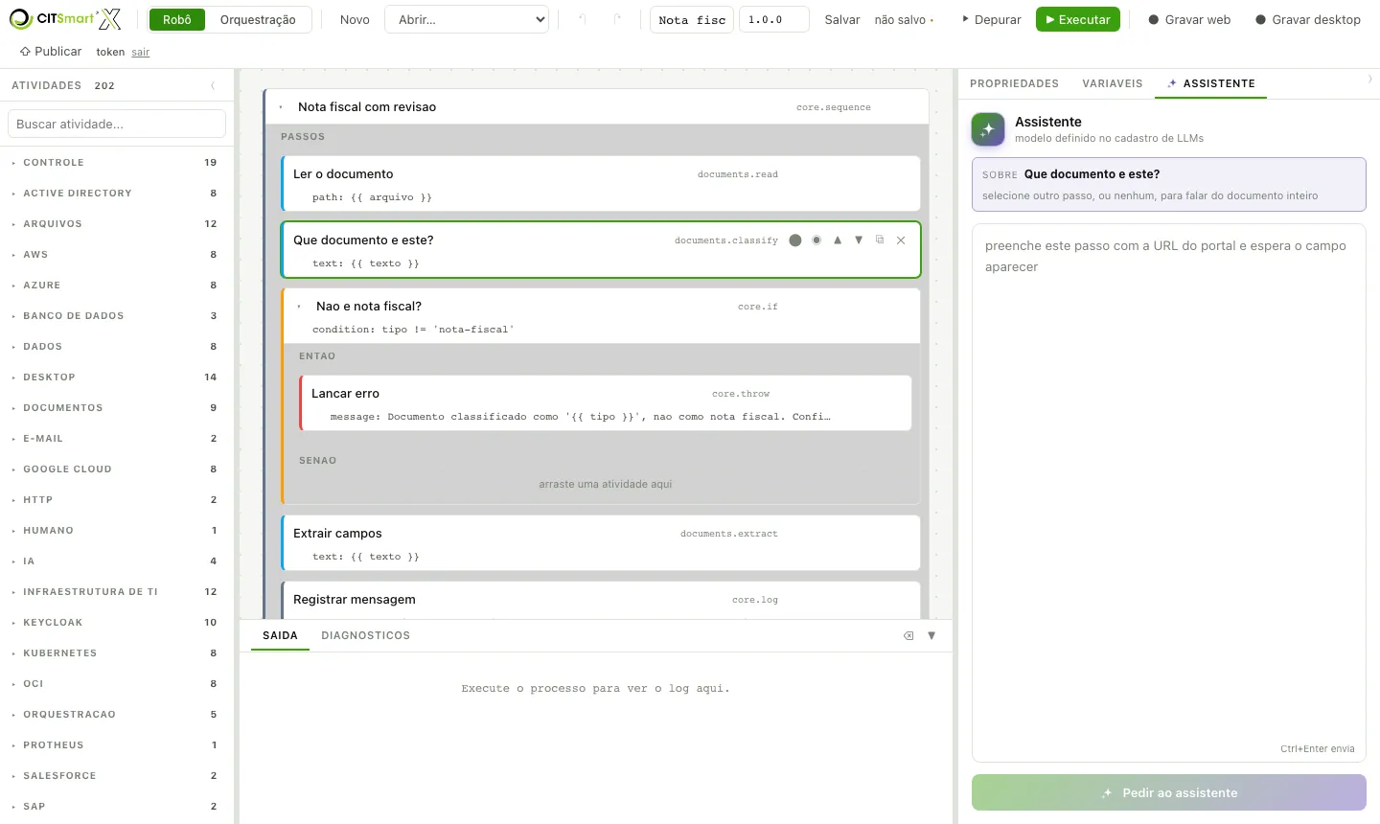Move the classify step up
Image resolution: width=1380 pixels, height=824 pixels.
tap(838, 240)
